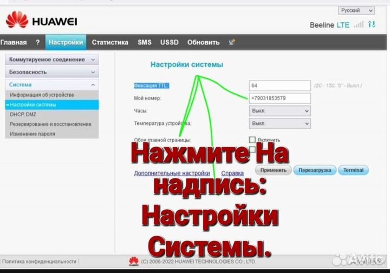Open the Температура устройства dropdown
This screenshot has width=390, height=273.
[x=279, y=123]
